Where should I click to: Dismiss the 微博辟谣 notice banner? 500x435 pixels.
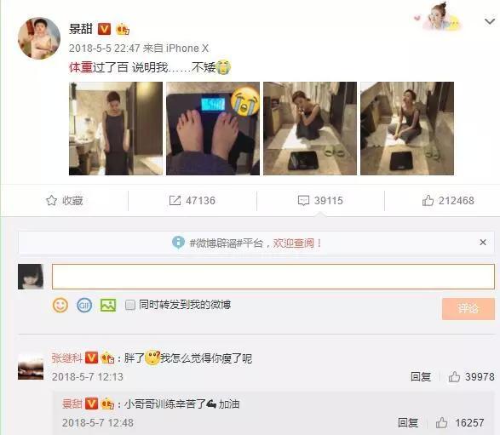coord(483,243)
